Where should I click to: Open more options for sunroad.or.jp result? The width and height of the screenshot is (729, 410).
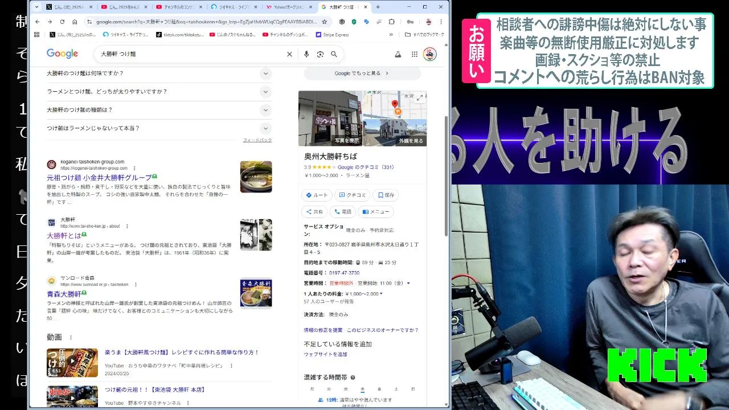pos(136,284)
